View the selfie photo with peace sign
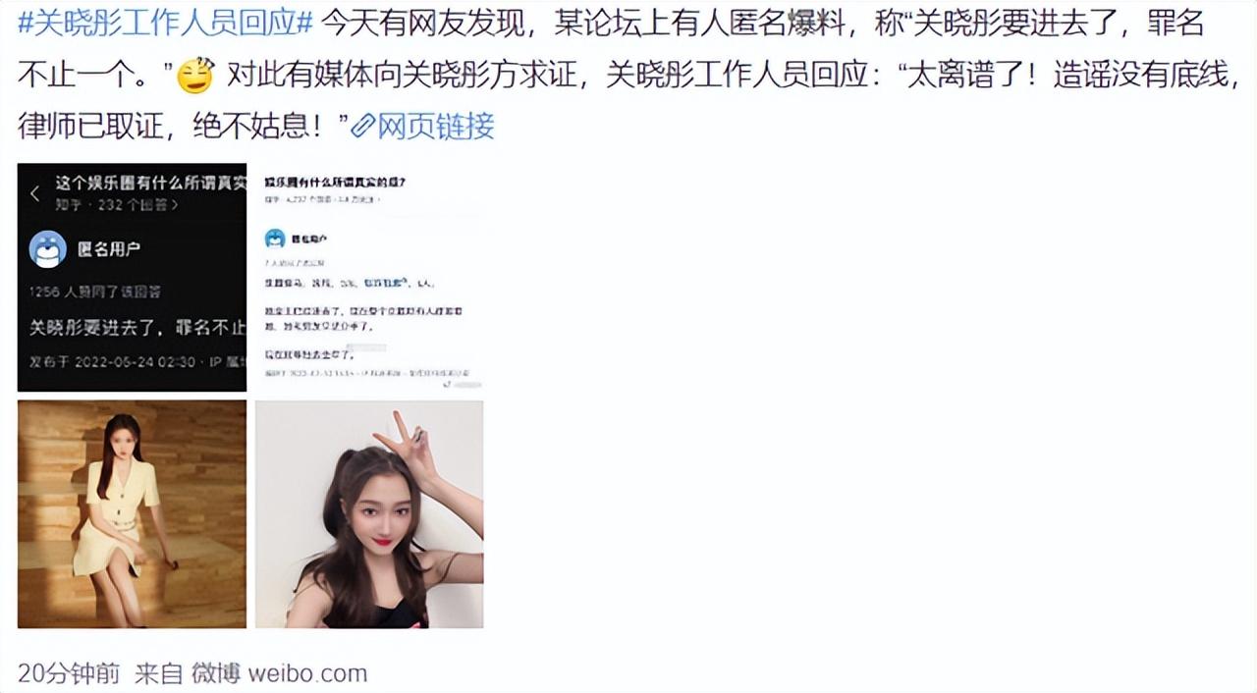This screenshot has width=1257, height=693. 369,514
